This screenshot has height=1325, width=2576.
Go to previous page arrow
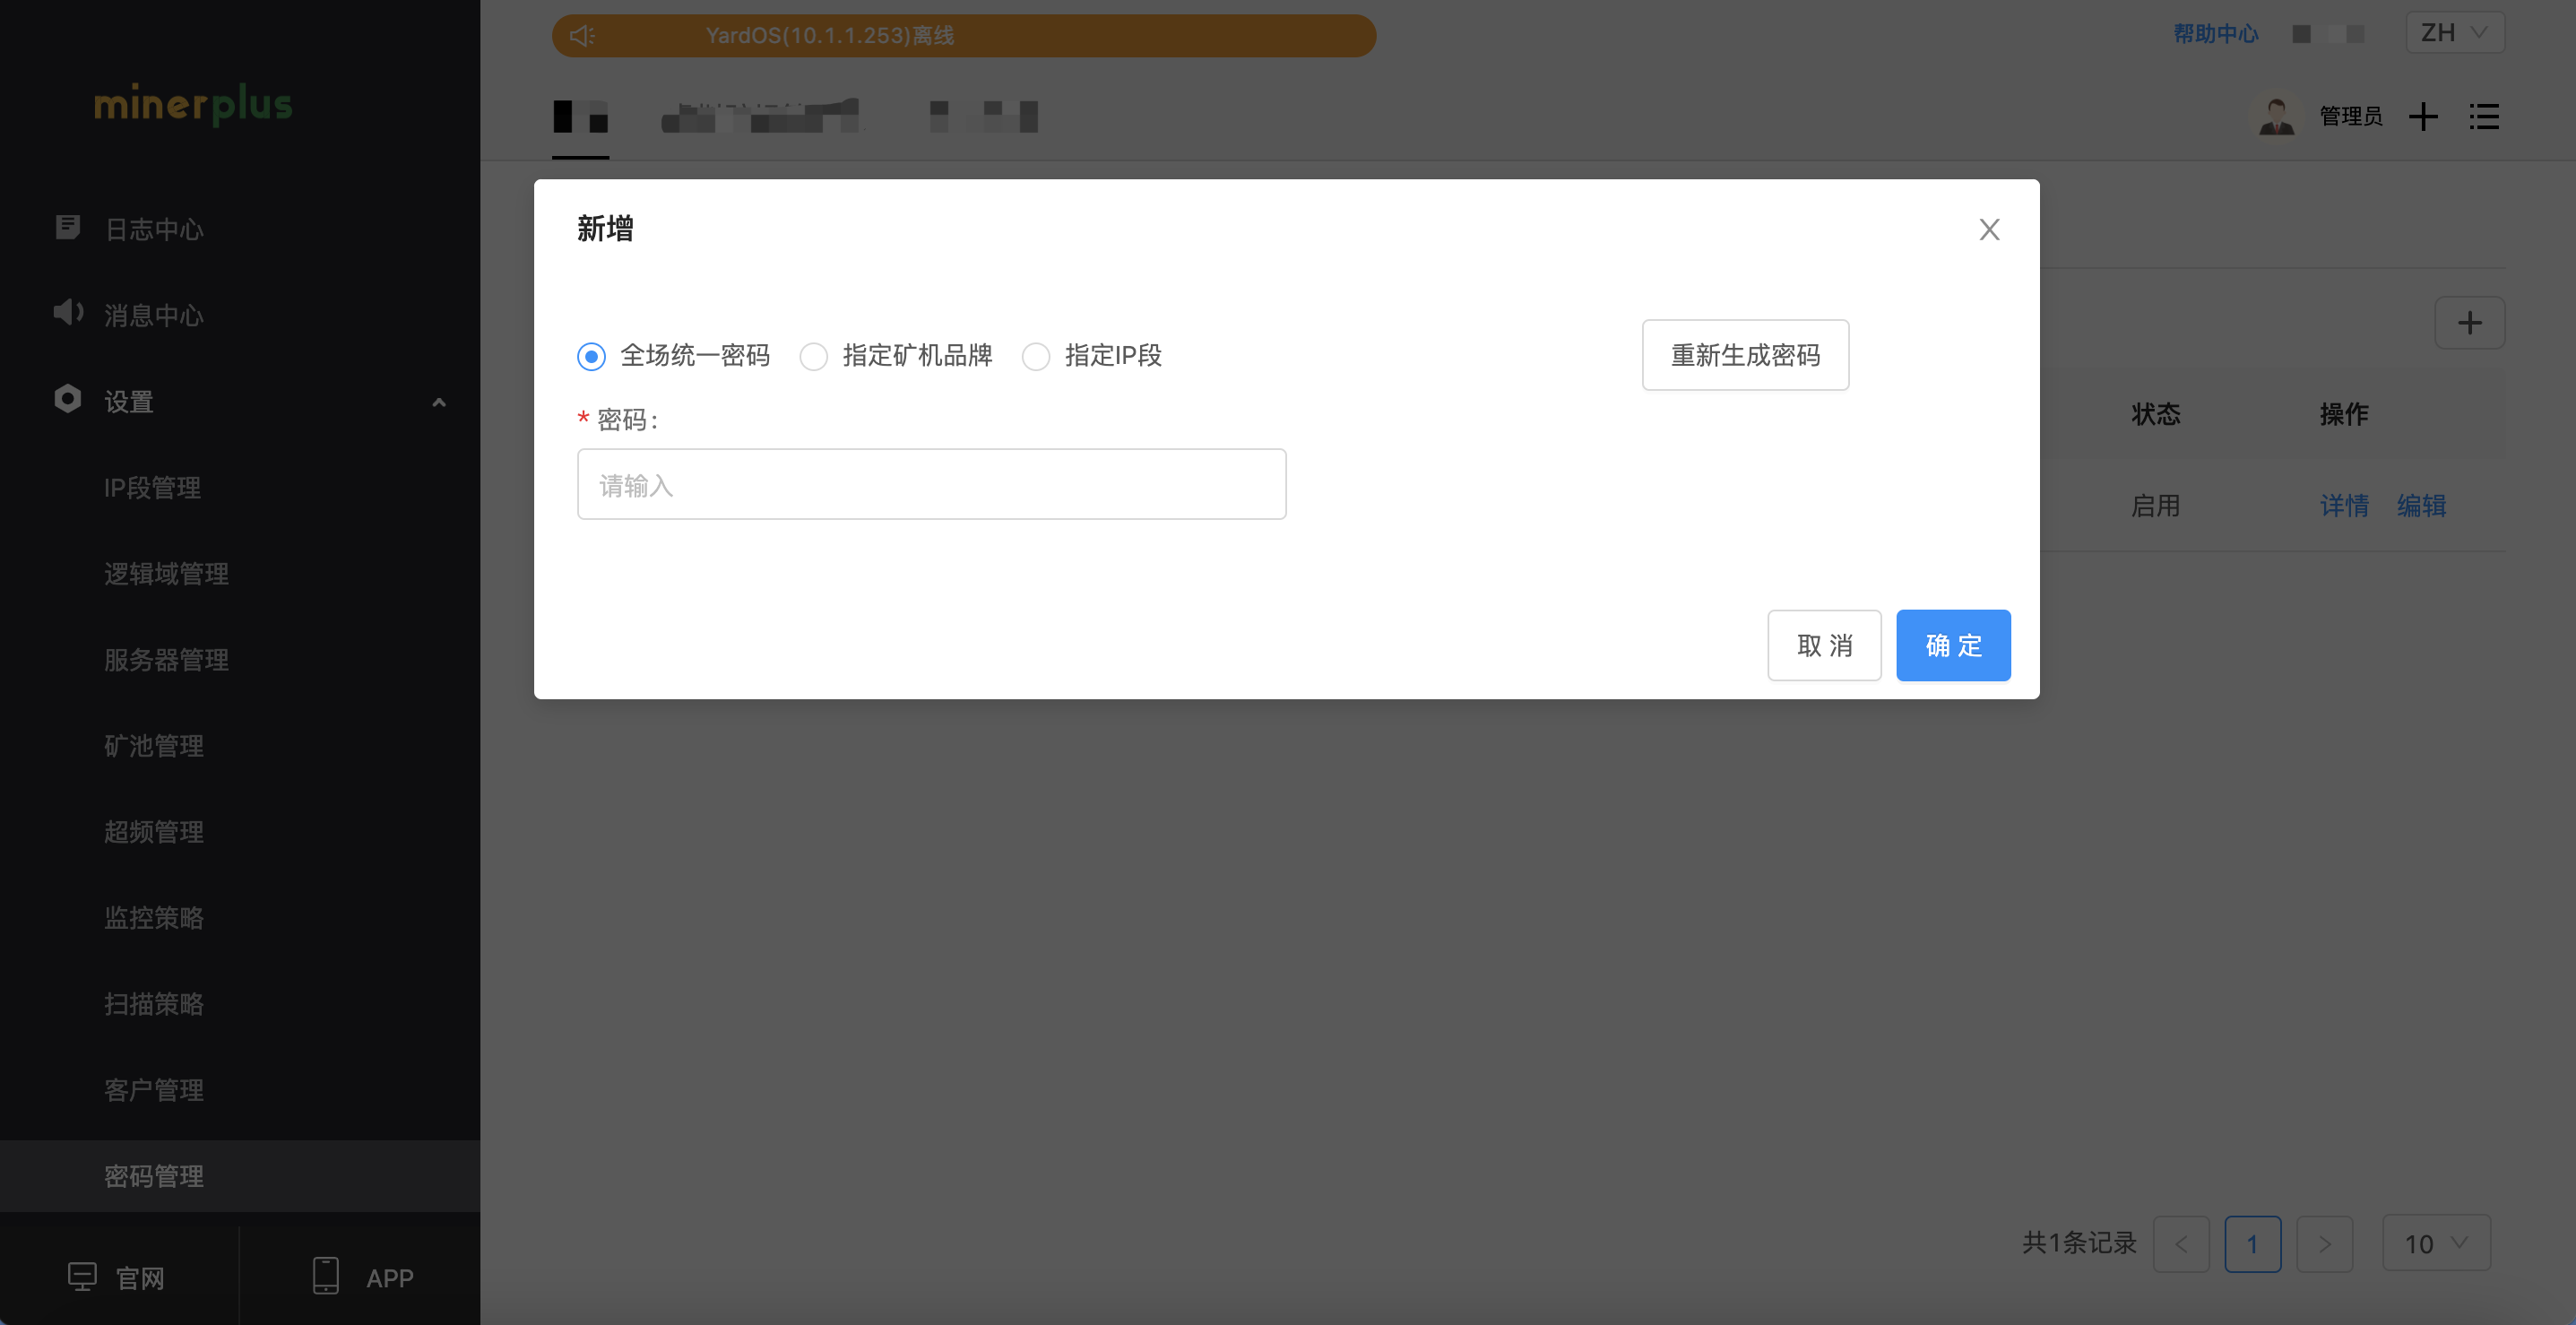coord(2181,1244)
